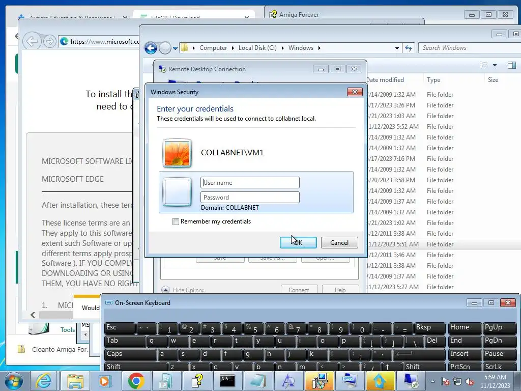521x391 pixels.
Task: Expand the arrow after Windows breadcrumb
Action: tap(320, 48)
